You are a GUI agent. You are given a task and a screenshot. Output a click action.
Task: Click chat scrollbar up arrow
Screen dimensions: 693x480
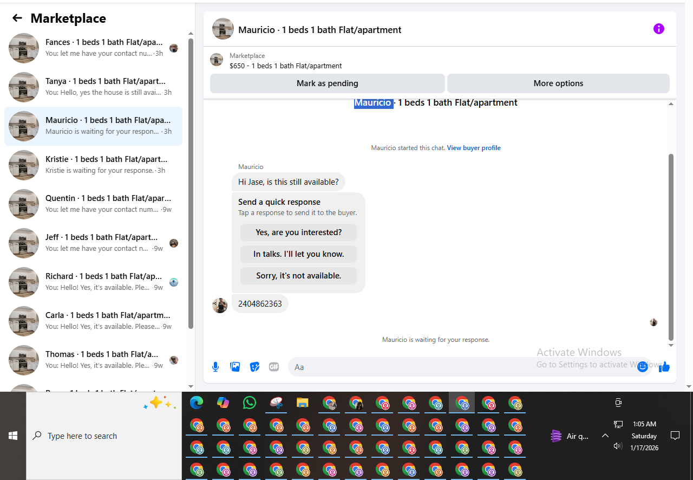(x=671, y=104)
